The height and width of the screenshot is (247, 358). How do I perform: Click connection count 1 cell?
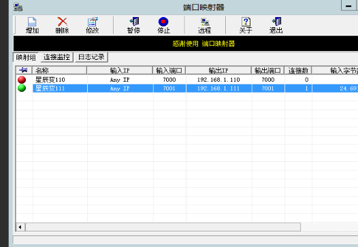click(306, 88)
